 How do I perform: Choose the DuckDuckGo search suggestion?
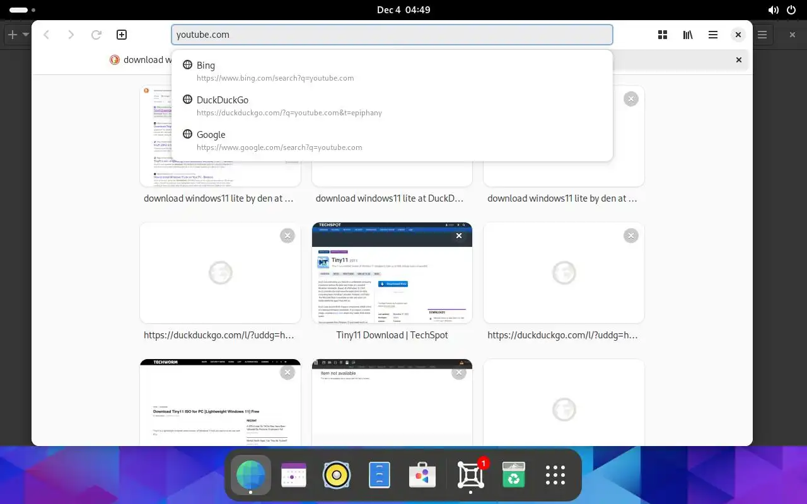(x=392, y=106)
